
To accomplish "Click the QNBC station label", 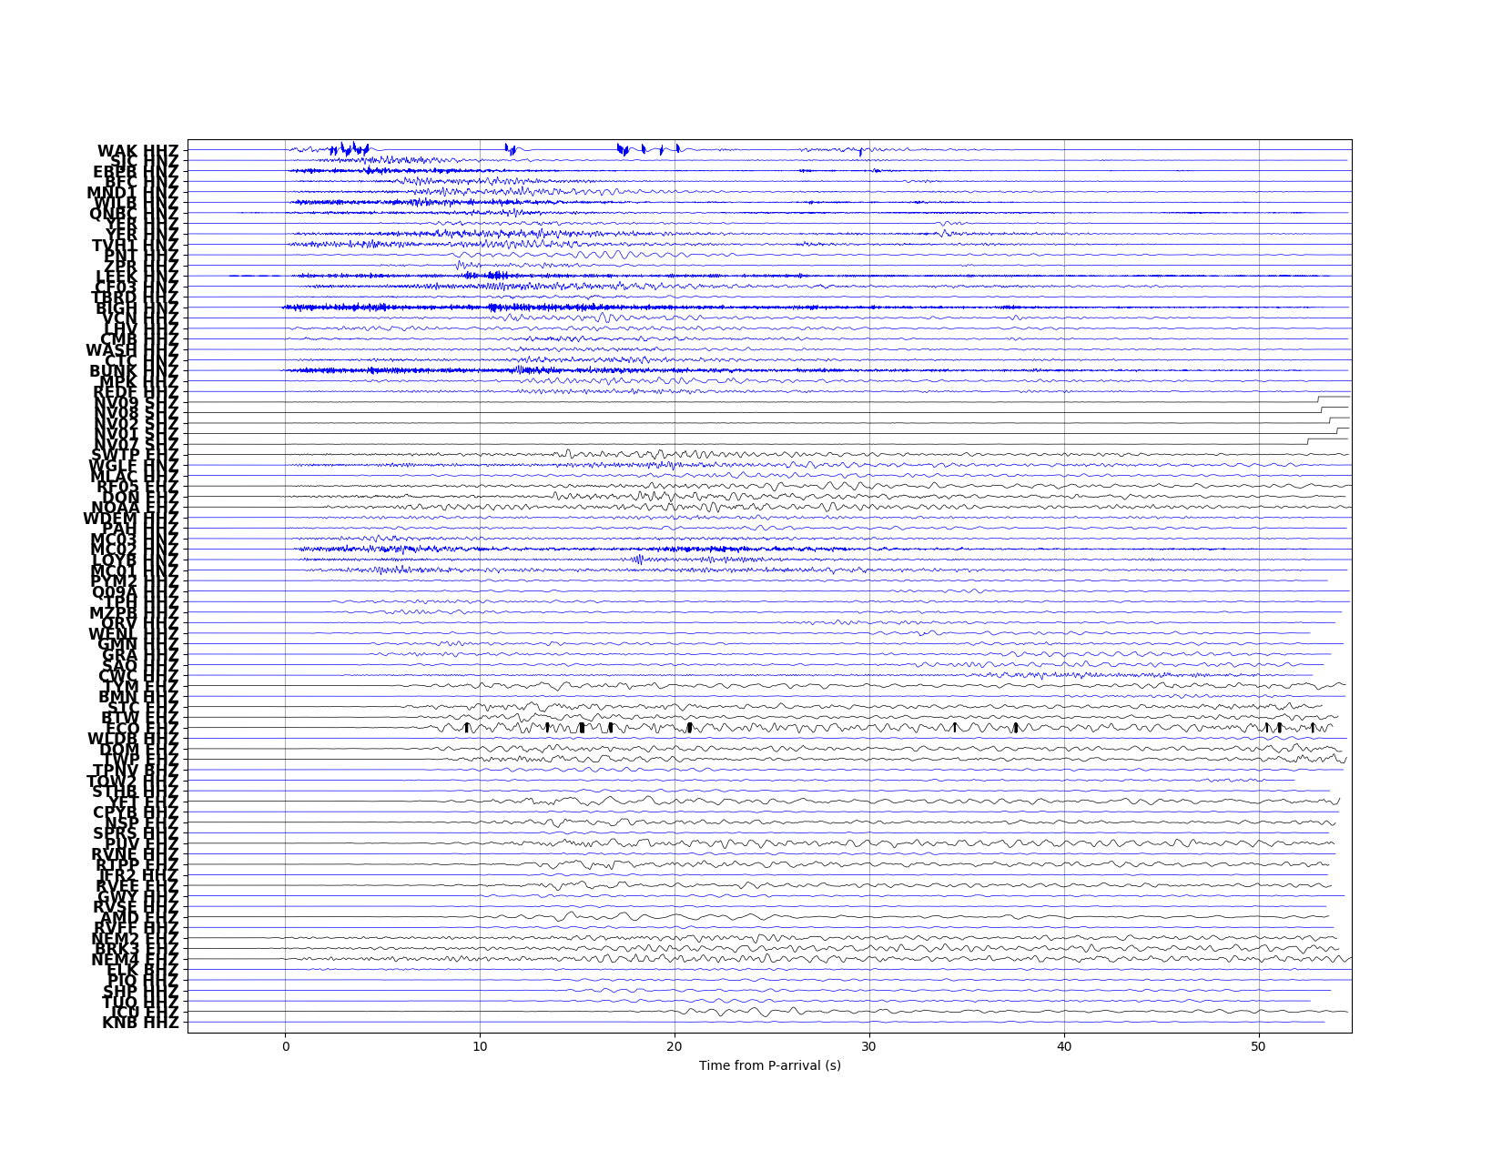I will pyautogui.click(x=135, y=214).
